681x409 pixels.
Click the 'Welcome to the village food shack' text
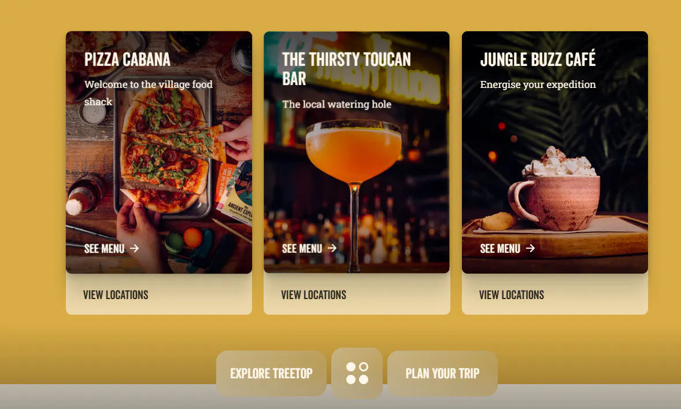coord(149,93)
